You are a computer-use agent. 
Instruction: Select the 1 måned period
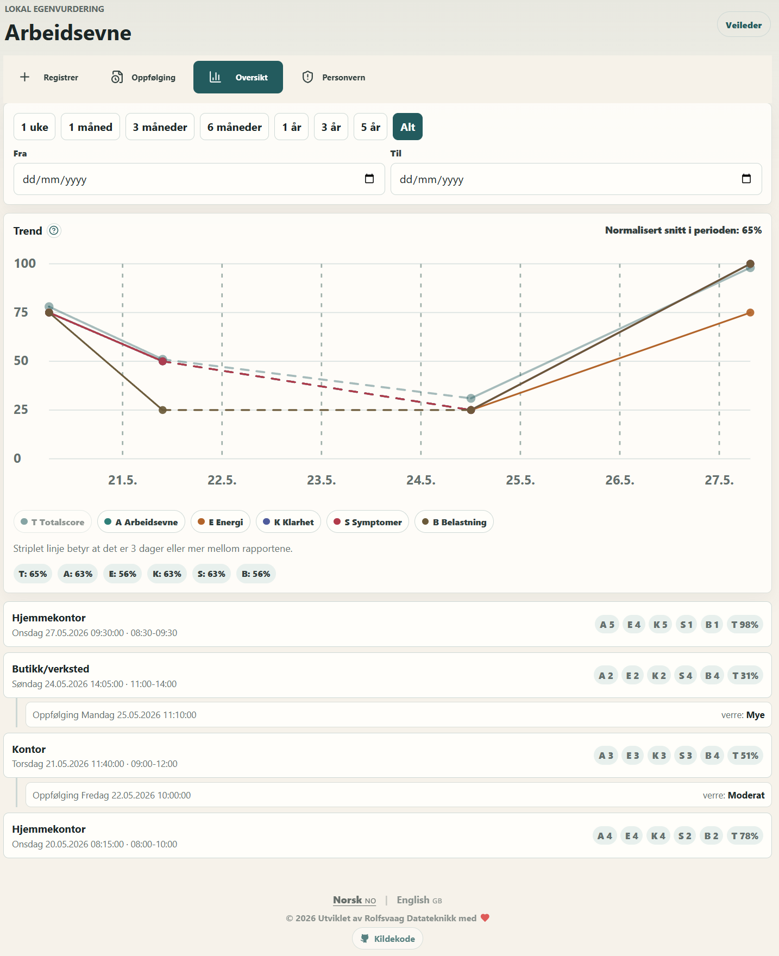pos(91,127)
